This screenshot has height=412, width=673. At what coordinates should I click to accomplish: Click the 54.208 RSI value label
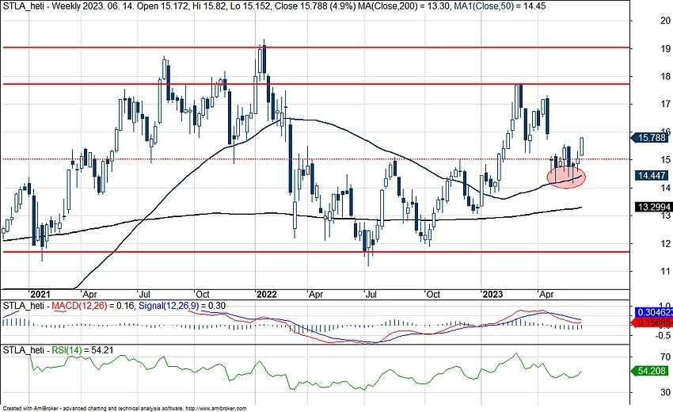pyautogui.click(x=650, y=371)
